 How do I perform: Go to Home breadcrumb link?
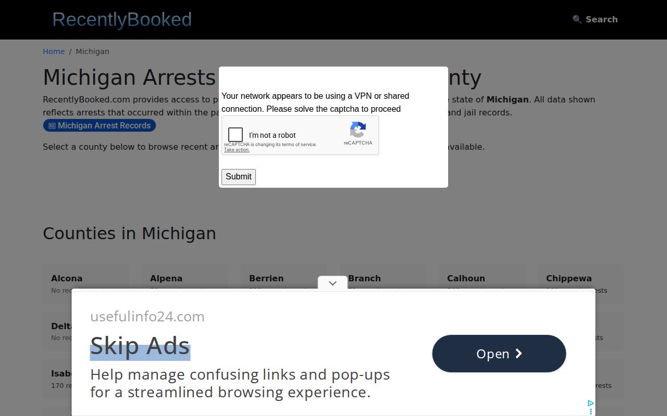[54, 51]
